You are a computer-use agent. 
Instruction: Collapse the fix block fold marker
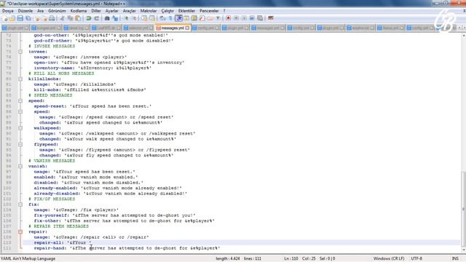click(20, 205)
